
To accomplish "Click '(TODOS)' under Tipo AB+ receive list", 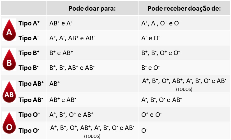I will click(x=184, y=89).
